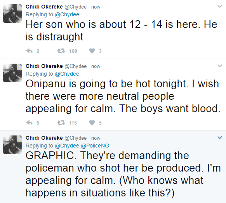Open more options on first tweet

tap(220, 7)
